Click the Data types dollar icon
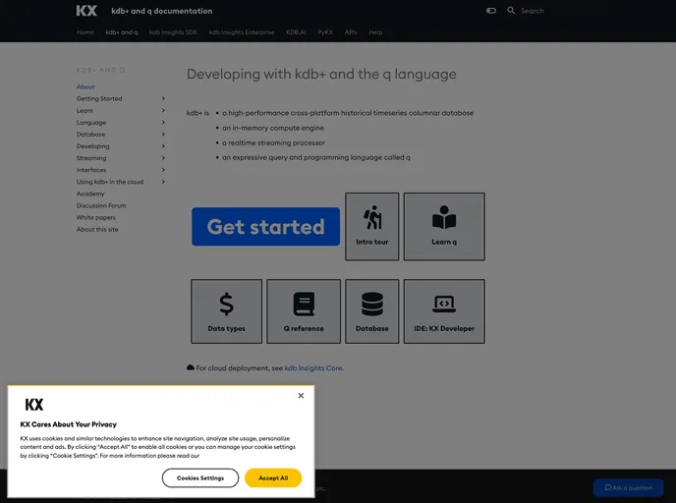Image resolution: width=676 pixels, height=503 pixels. [x=226, y=304]
